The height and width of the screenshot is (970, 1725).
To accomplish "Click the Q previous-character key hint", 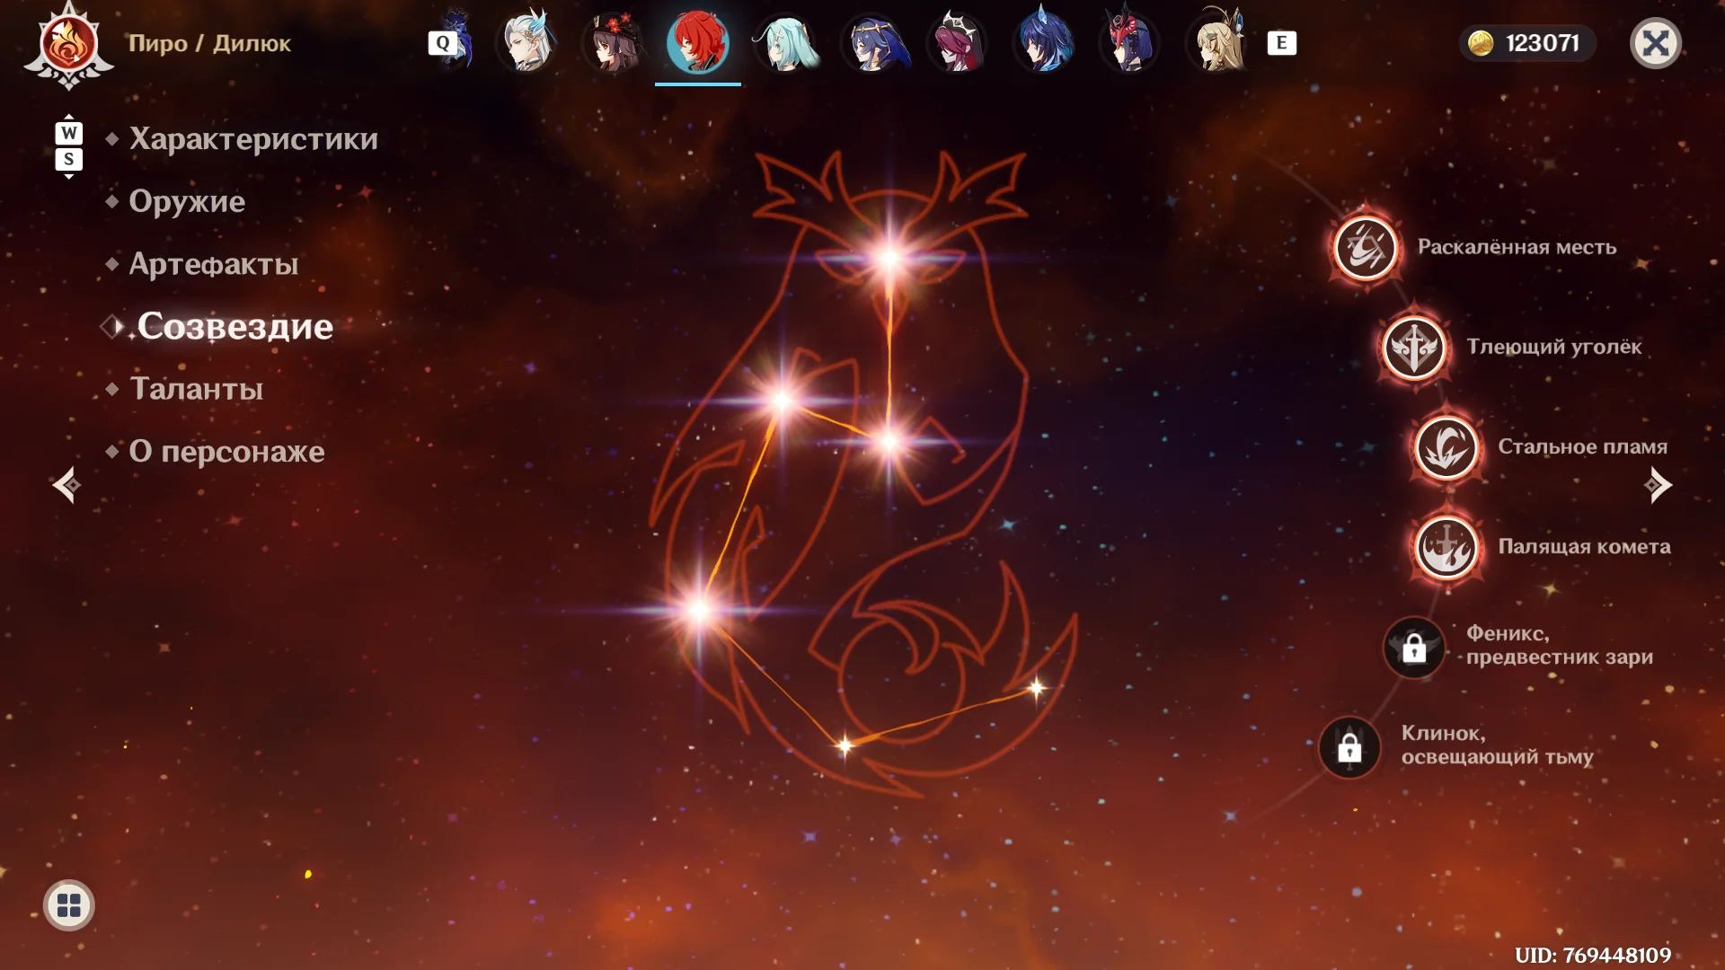I will (x=443, y=43).
